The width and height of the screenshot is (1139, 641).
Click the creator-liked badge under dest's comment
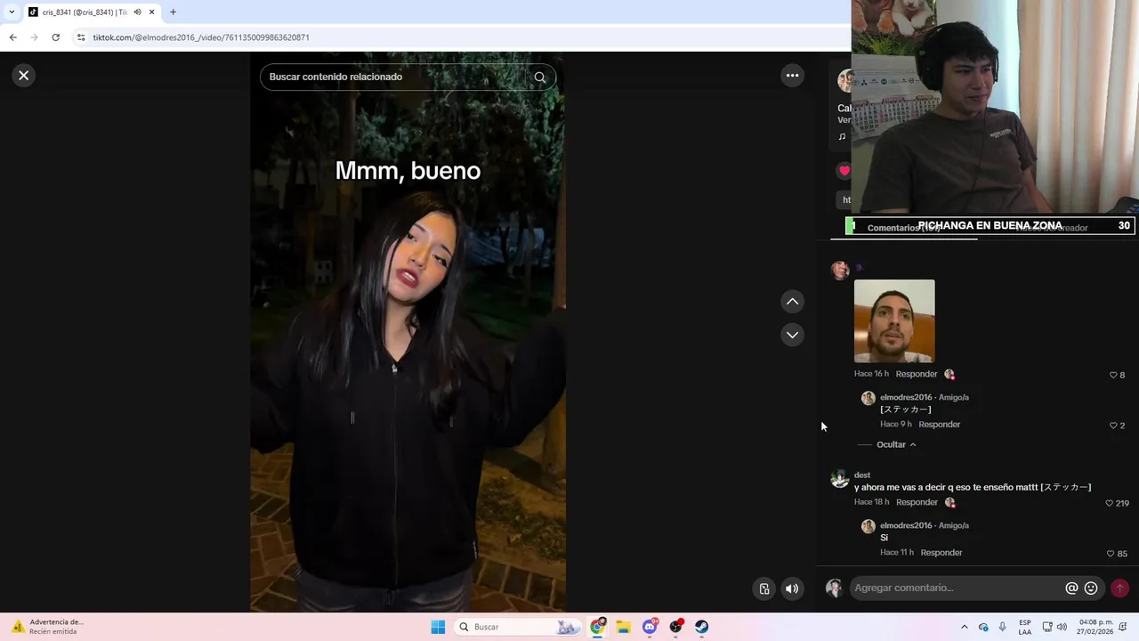(949, 502)
